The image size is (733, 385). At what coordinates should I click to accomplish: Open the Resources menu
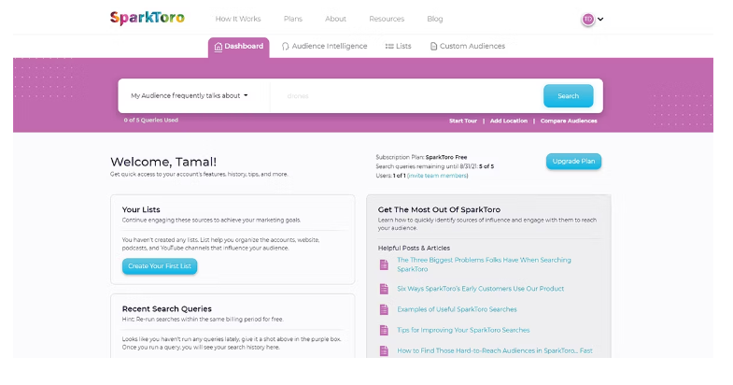[387, 19]
